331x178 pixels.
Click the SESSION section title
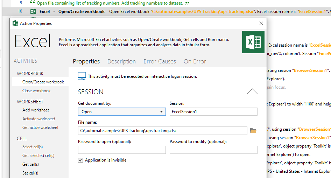tap(91, 92)
